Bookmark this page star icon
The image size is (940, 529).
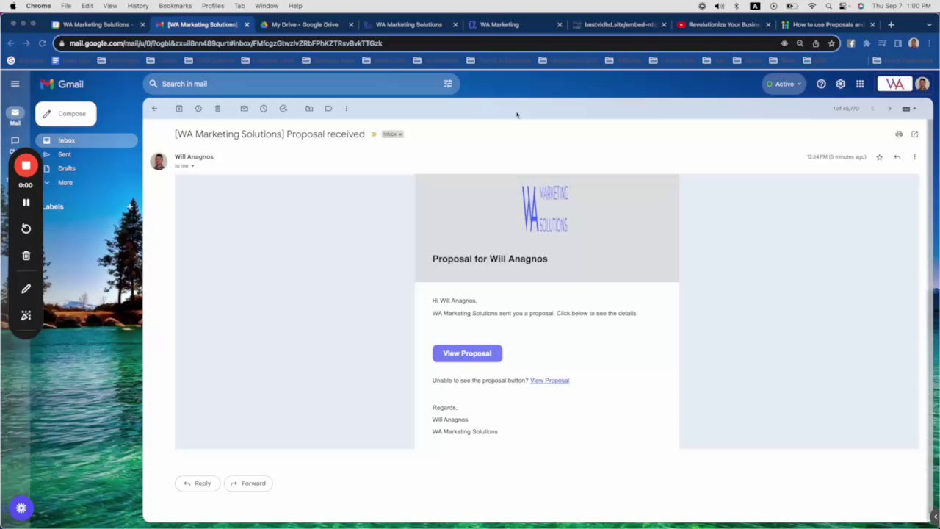831,43
